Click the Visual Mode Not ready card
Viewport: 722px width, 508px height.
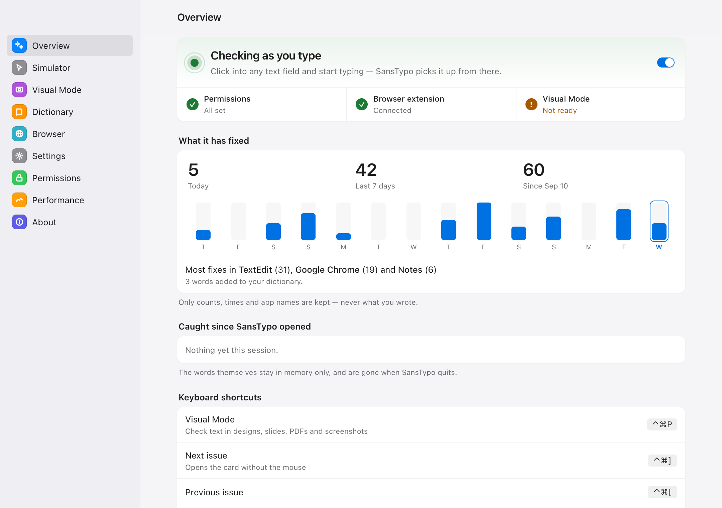(x=601, y=104)
